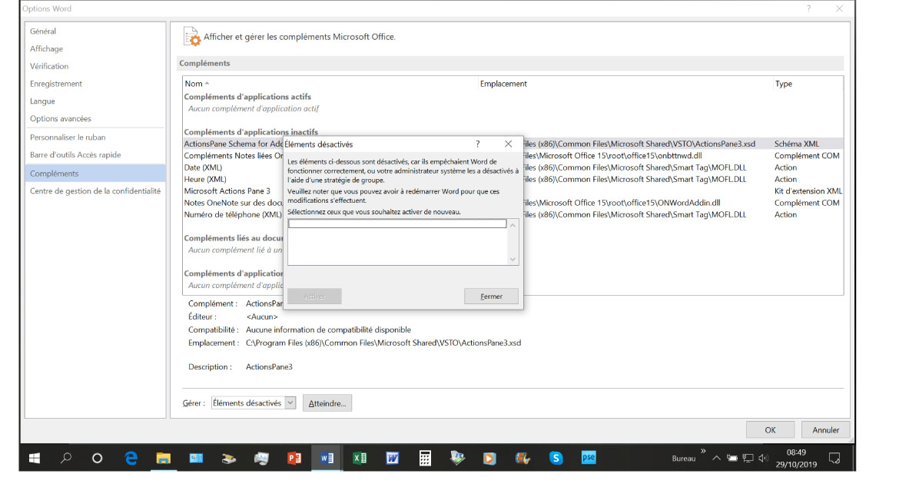Screen dimensions: 899x497
Task: Click help icon in Options Word title bar
Action: coord(809,8)
